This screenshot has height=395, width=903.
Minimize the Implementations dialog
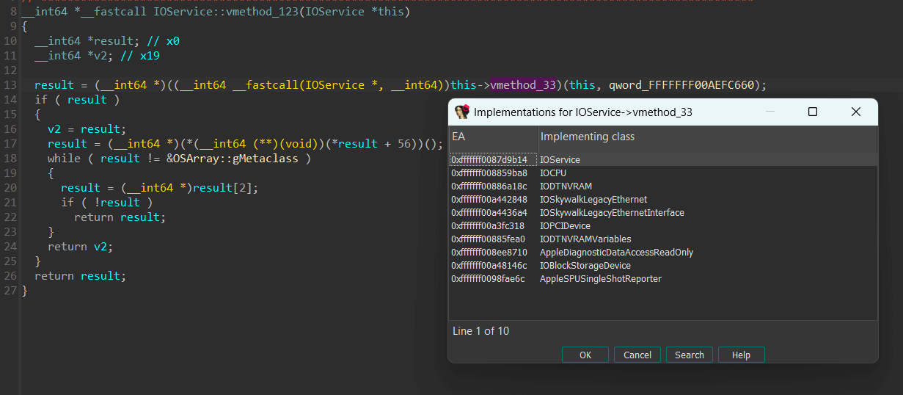coord(771,112)
